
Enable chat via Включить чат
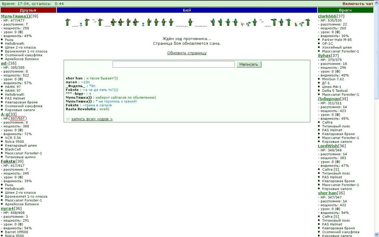[358, 4]
